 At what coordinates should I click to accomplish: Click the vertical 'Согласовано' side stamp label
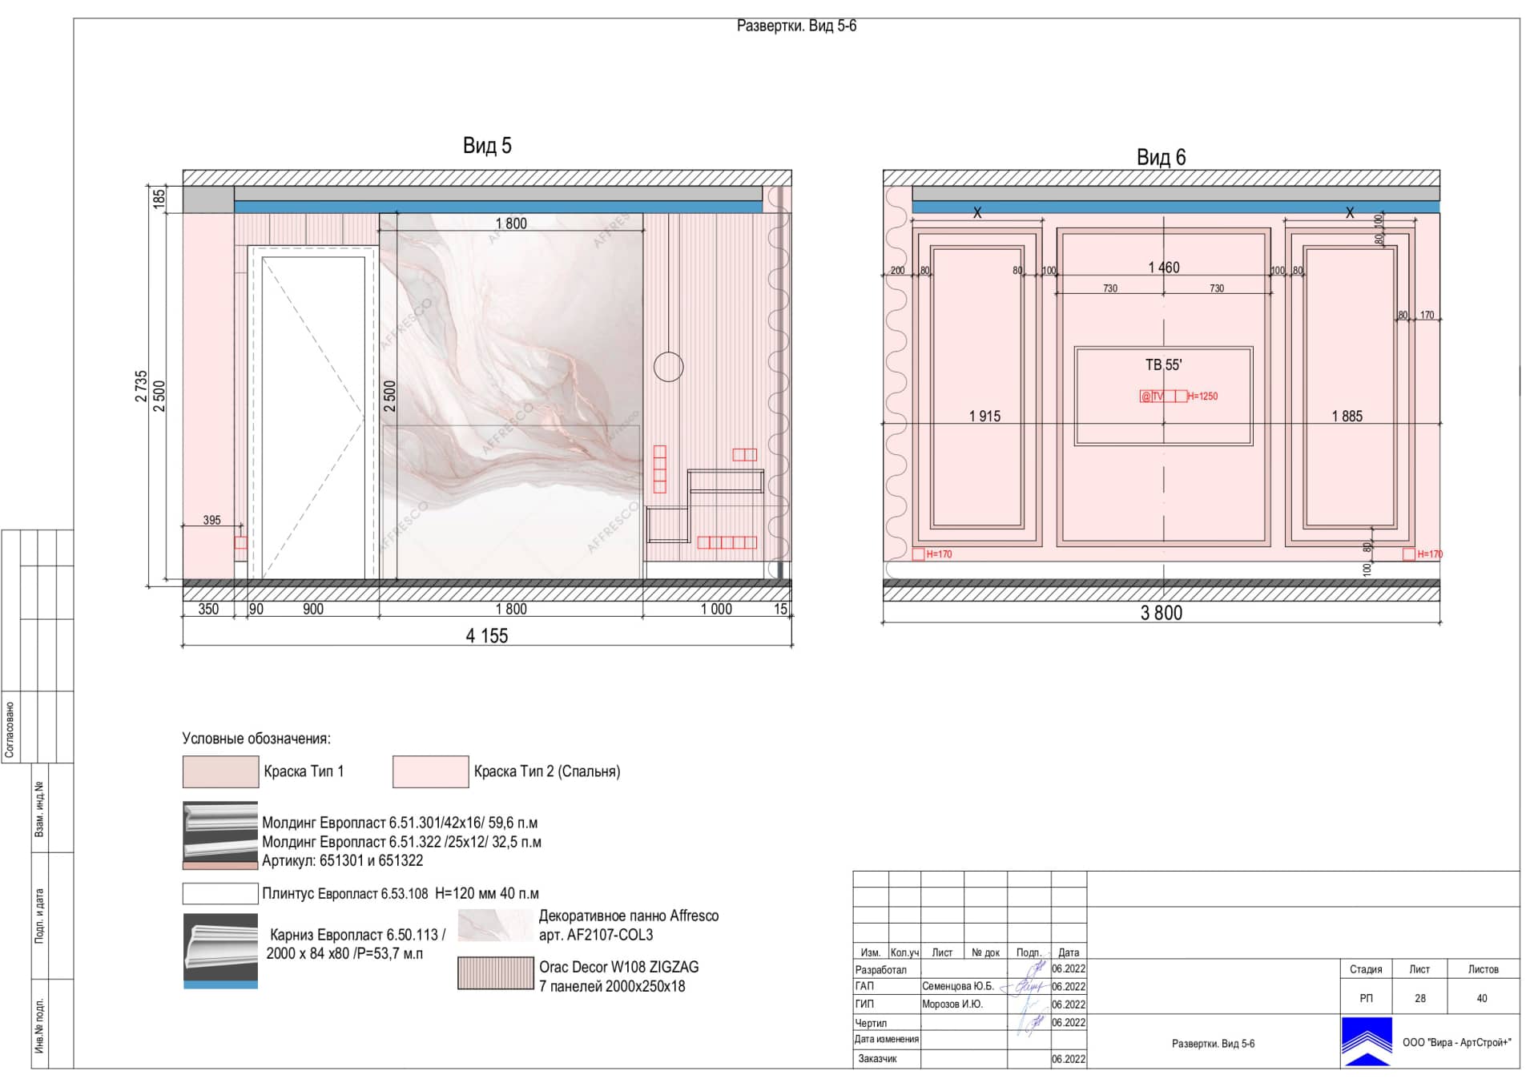click(10, 730)
